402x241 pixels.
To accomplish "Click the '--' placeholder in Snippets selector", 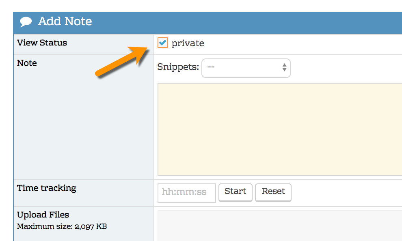I will click(x=211, y=68).
